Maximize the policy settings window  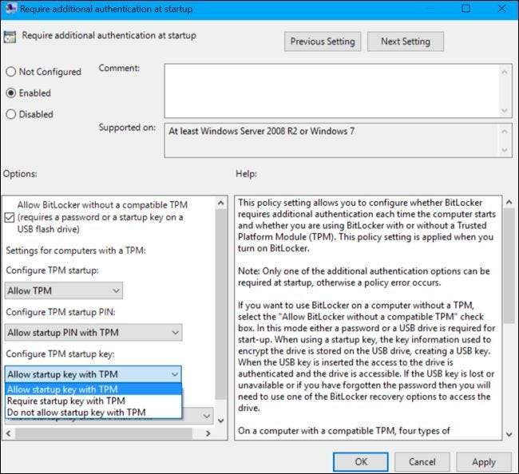click(x=463, y=10)
